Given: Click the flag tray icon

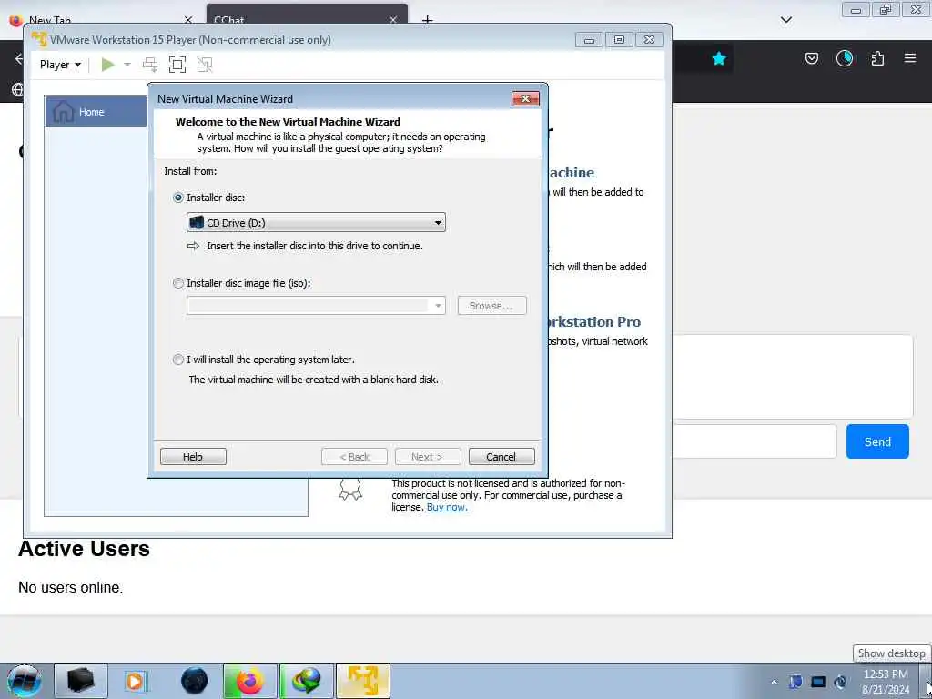Looking at the screenshot, I should (x=795, y=682).
